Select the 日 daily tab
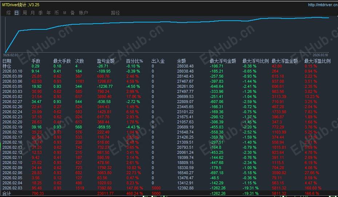 [17, 13]
